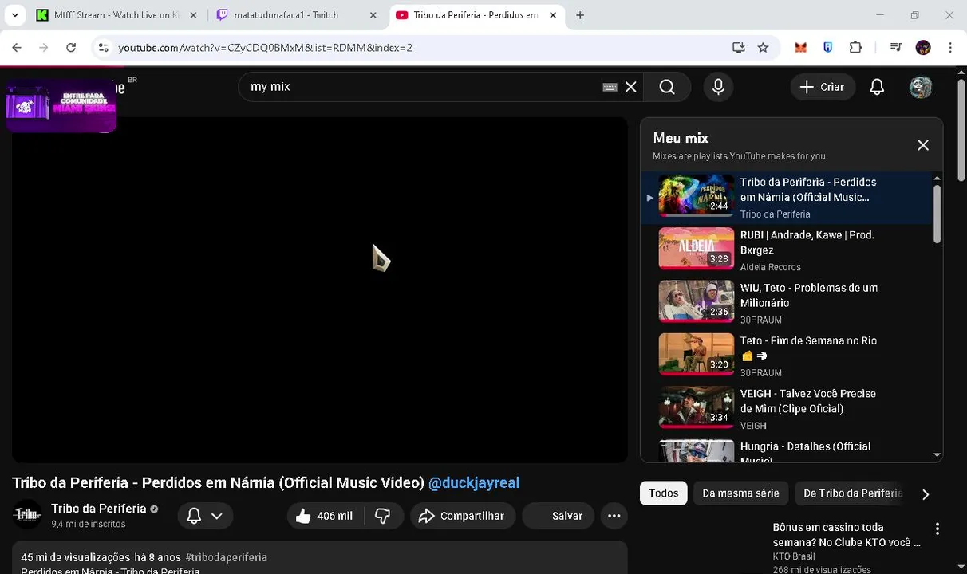
Task: Open more actions for the video
Action: 614,516
